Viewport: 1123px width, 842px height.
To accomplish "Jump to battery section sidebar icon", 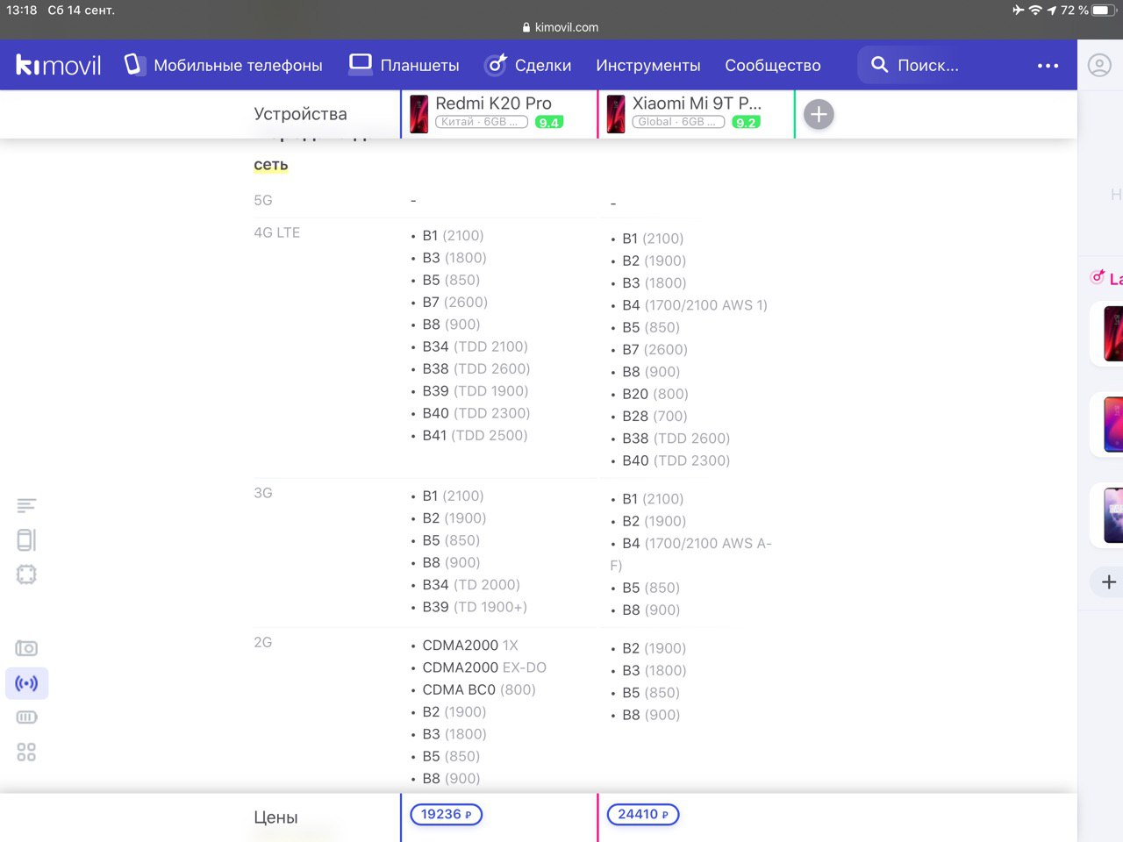I will [x=26, y=717].
